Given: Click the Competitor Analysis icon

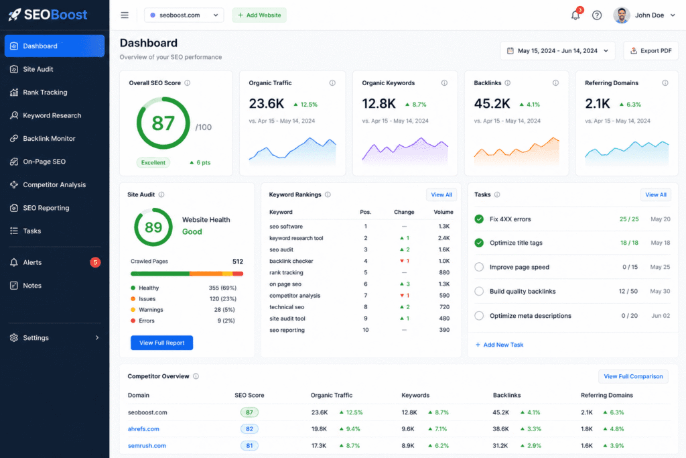Looking at the screenshot, I should [x=14, y=185].
